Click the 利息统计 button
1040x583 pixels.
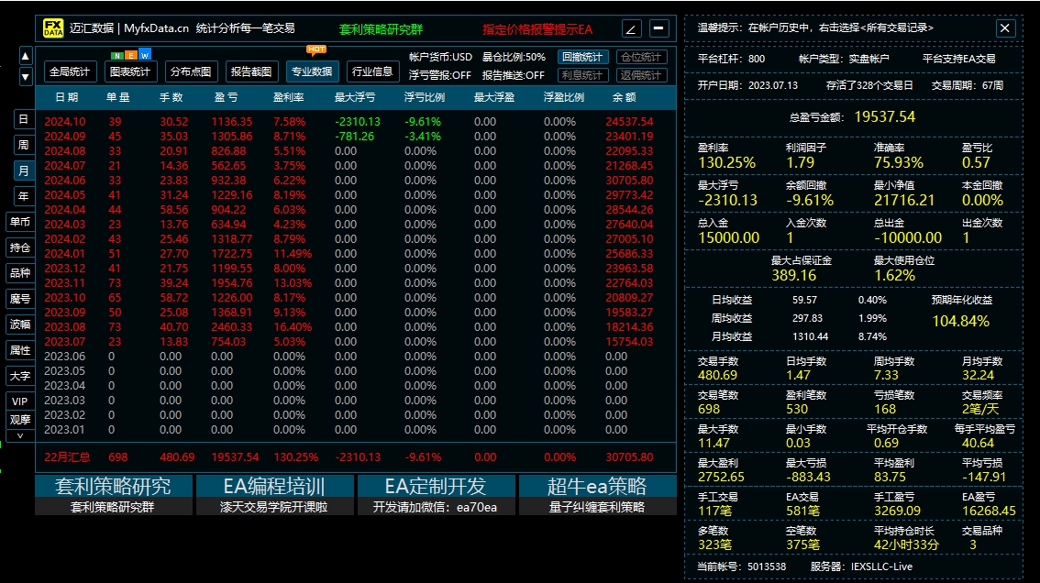point(582,75)
